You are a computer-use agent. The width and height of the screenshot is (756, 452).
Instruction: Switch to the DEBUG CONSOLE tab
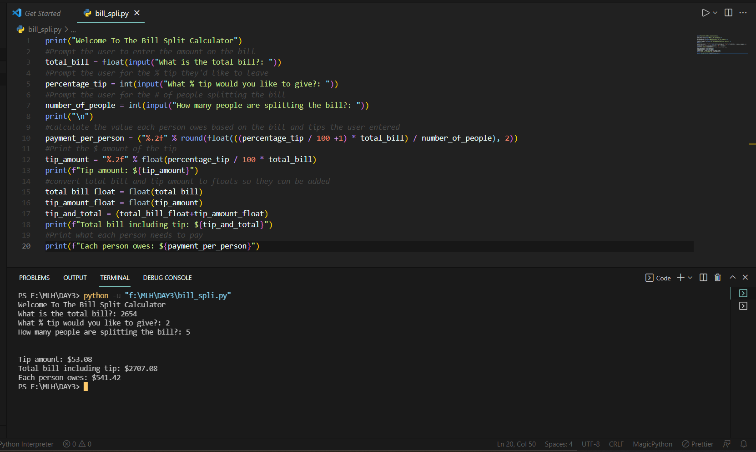167,278
